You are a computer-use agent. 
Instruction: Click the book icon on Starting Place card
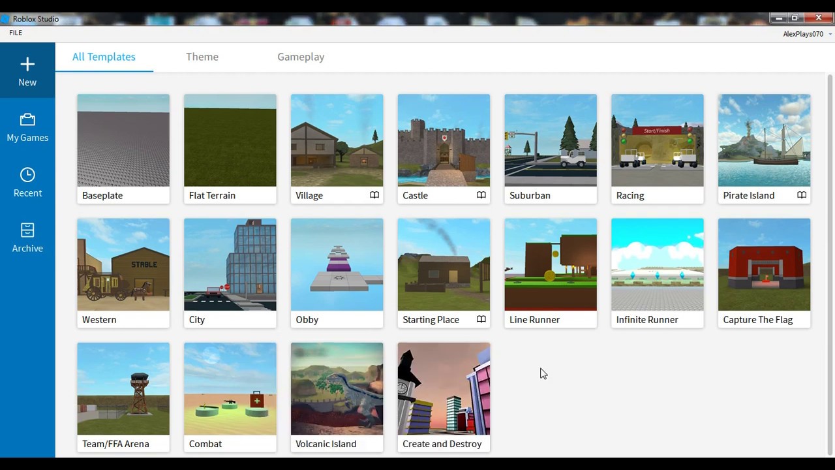481,319
